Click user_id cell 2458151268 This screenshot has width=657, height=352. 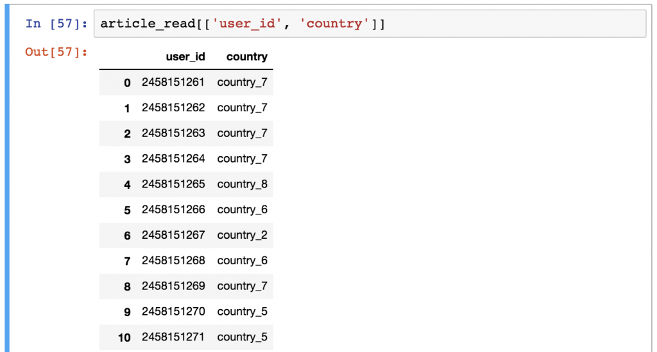(173, 261)
